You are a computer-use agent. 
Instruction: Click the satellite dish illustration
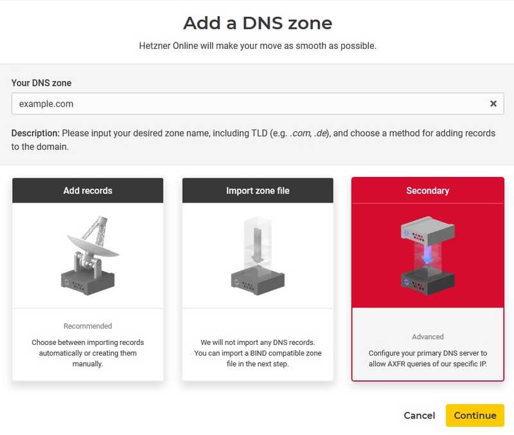tap(89, 255)
